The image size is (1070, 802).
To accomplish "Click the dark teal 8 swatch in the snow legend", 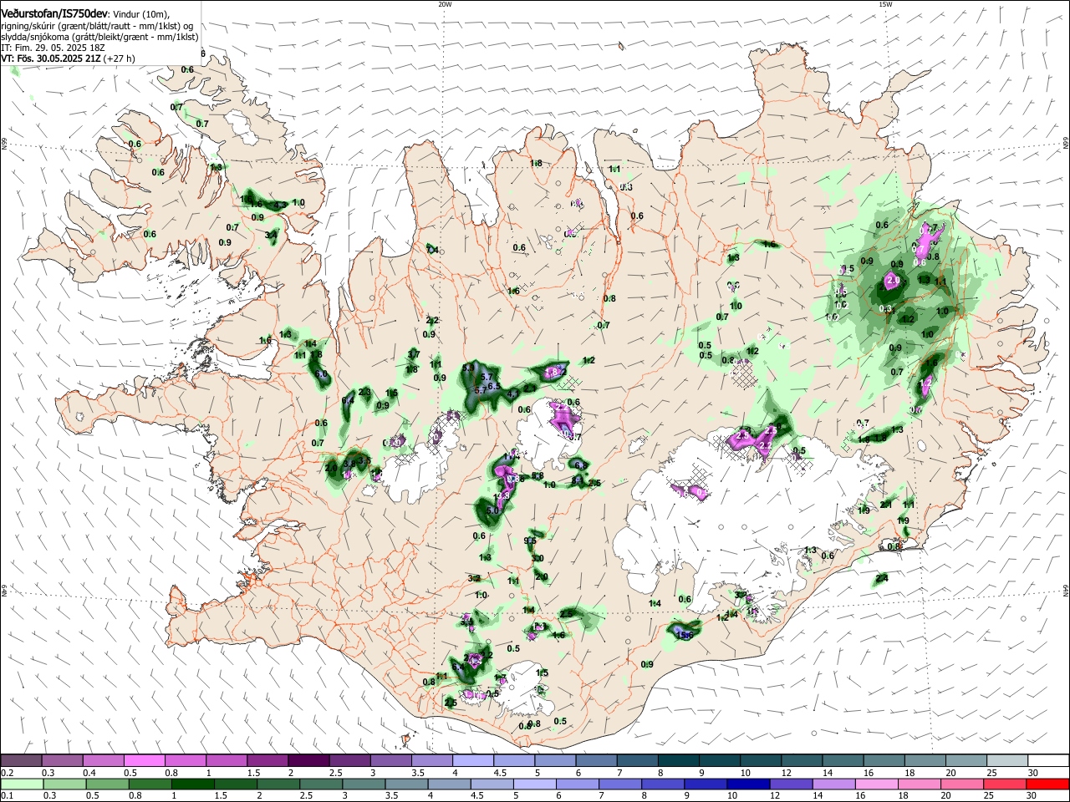I will pyautogui.click(x=677, y=761).
